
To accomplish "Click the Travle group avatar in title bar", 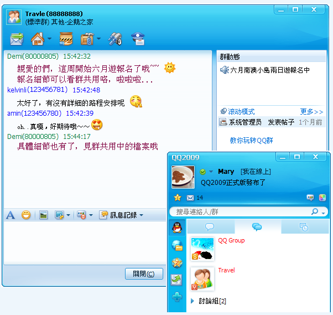I will point(14,17).
